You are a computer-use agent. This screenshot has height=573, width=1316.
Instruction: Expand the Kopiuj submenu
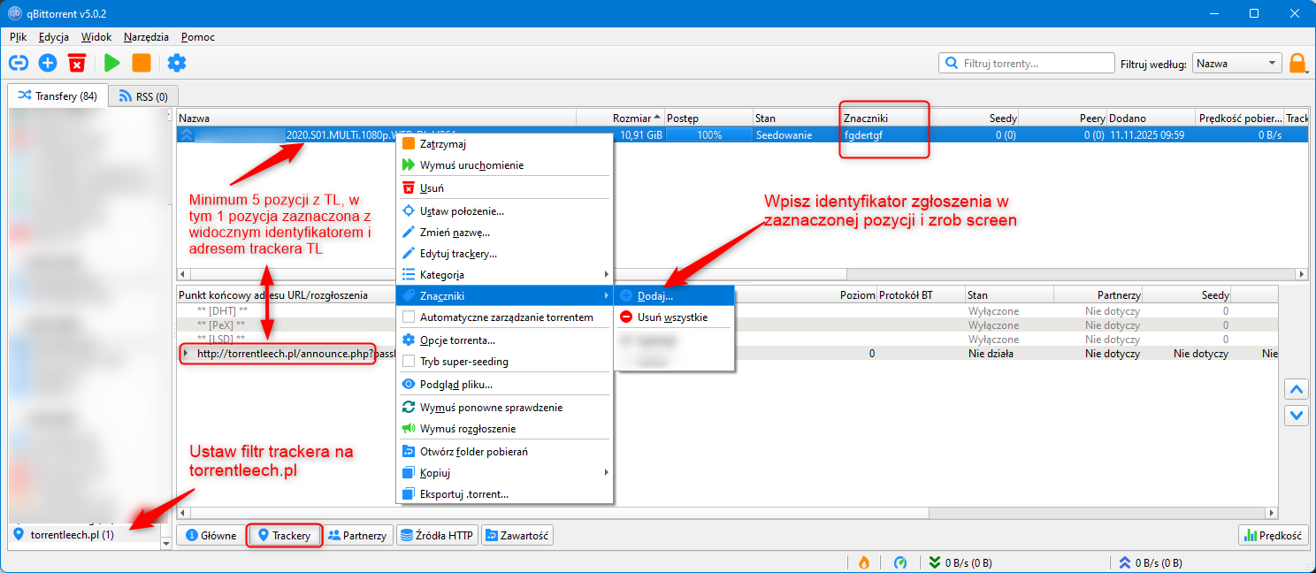point(504,472)
